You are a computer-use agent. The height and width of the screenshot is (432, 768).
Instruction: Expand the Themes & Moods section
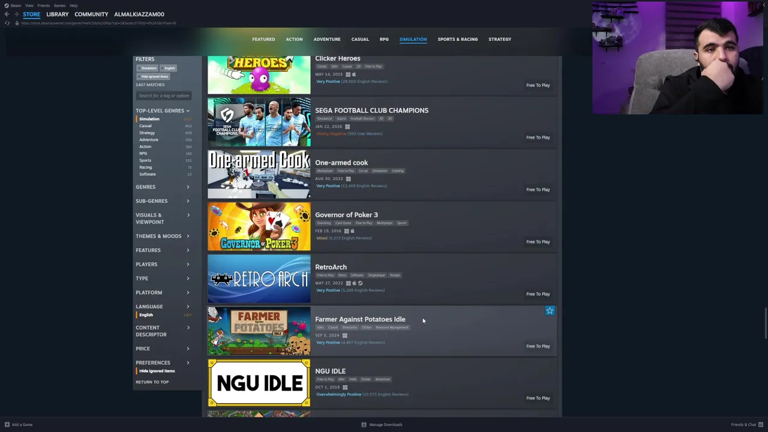click(163, 236)
